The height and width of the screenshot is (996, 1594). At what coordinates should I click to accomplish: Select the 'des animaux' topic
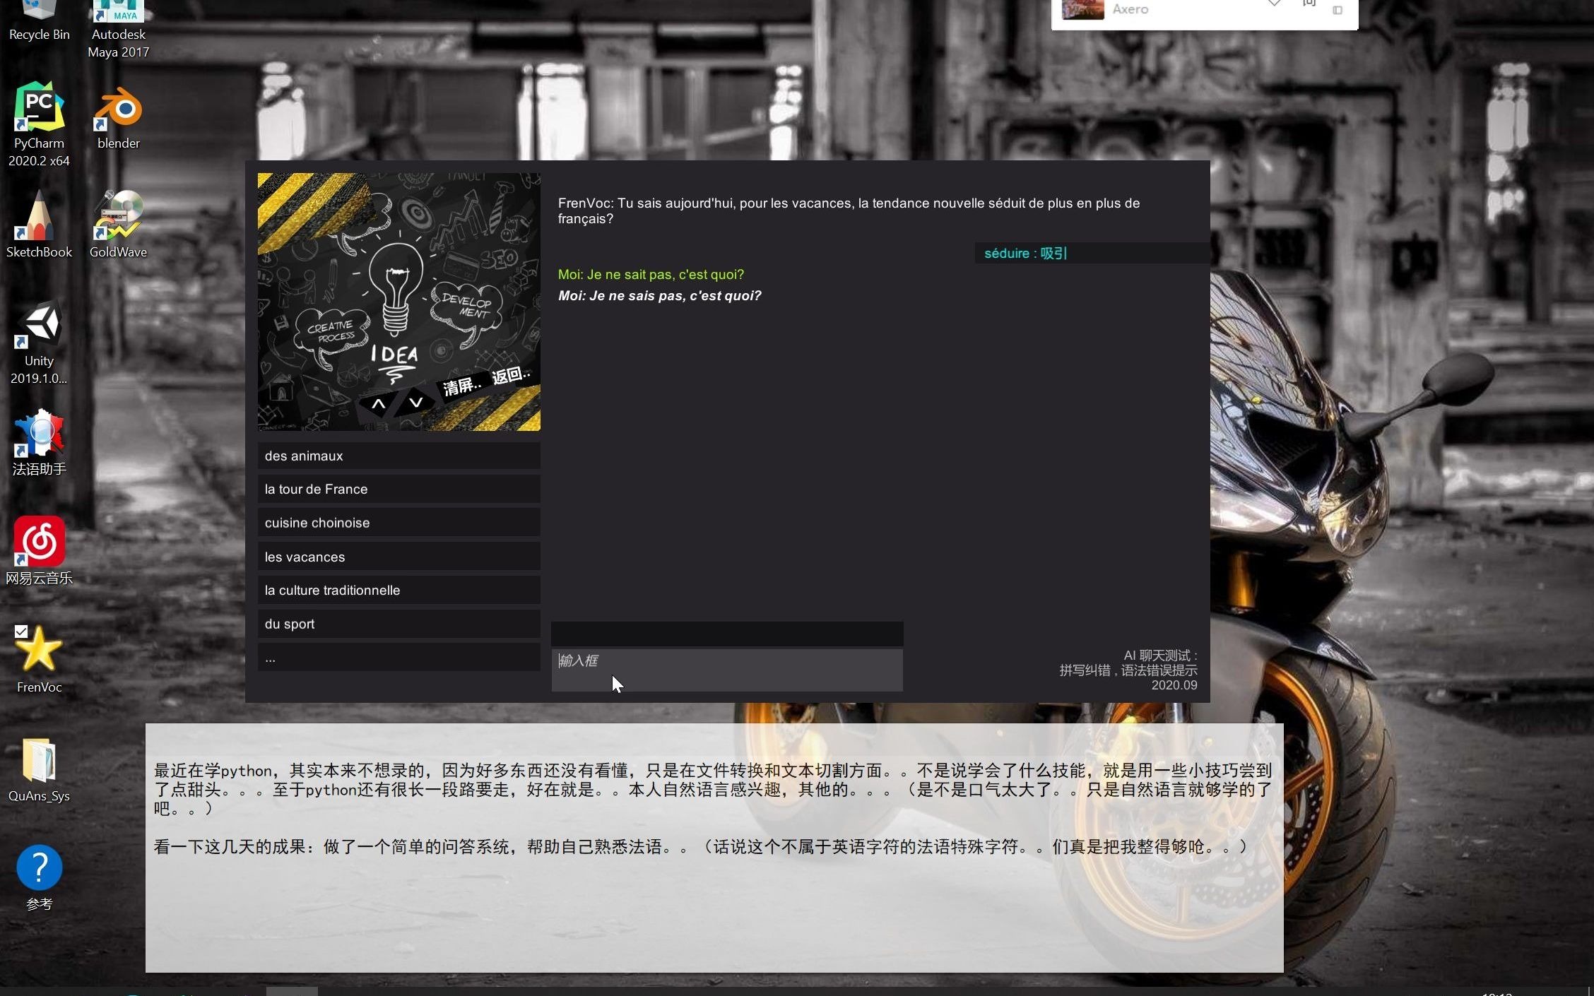[398, 456]
